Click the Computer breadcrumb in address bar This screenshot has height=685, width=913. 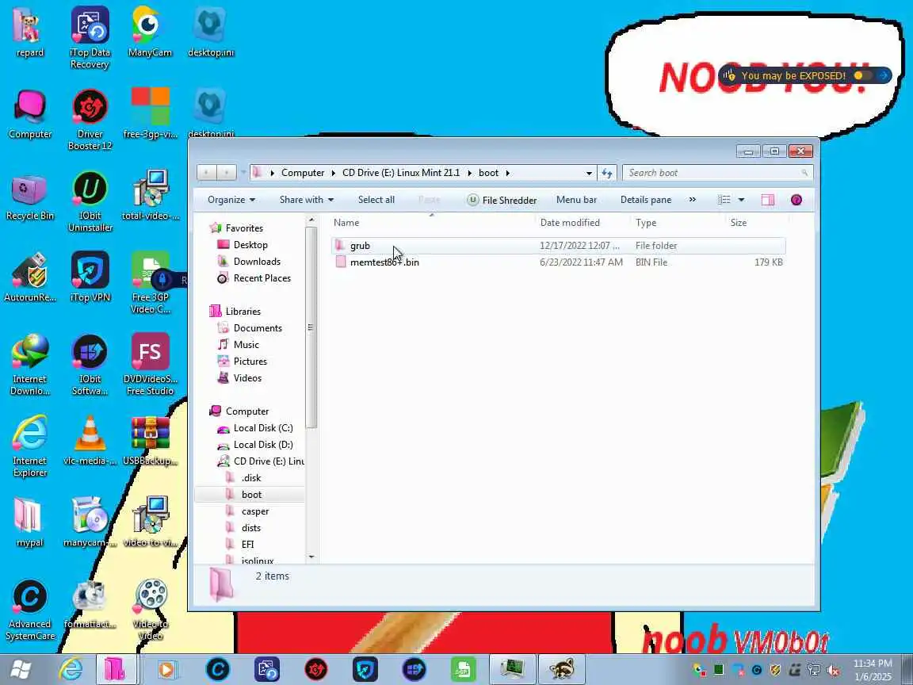(x=303, y=173)
